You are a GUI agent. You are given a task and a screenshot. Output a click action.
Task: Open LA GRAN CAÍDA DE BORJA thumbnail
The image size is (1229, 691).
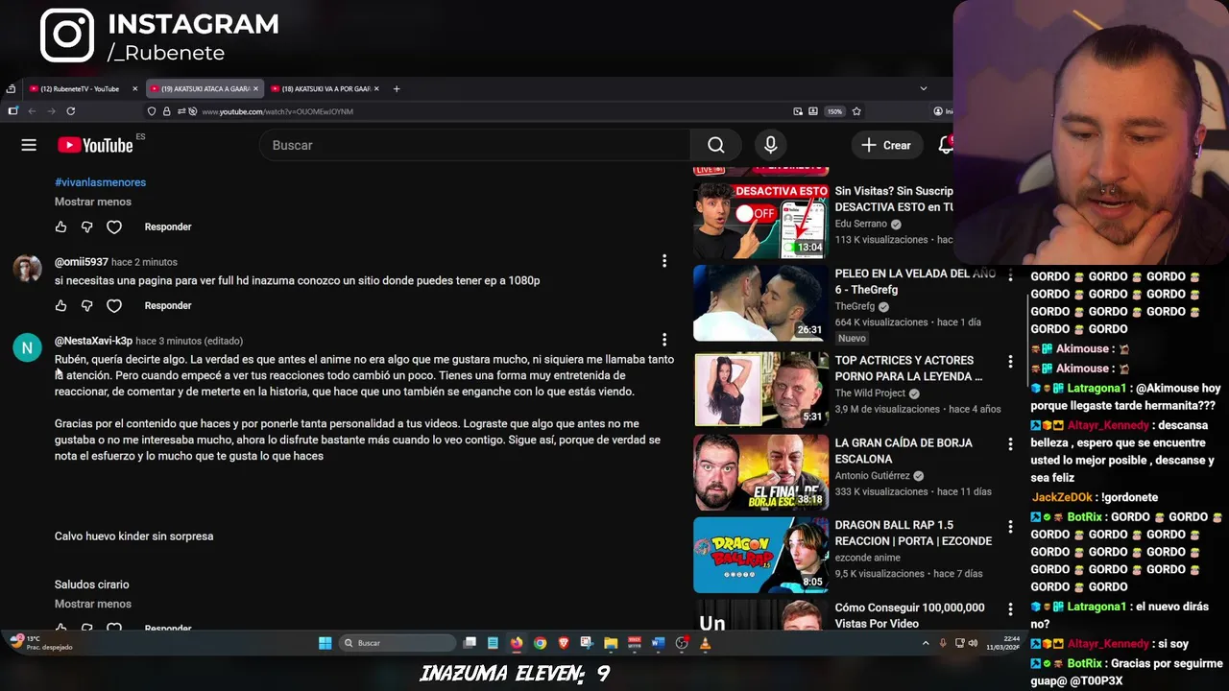pyautogui.click(x=760, y=472)
